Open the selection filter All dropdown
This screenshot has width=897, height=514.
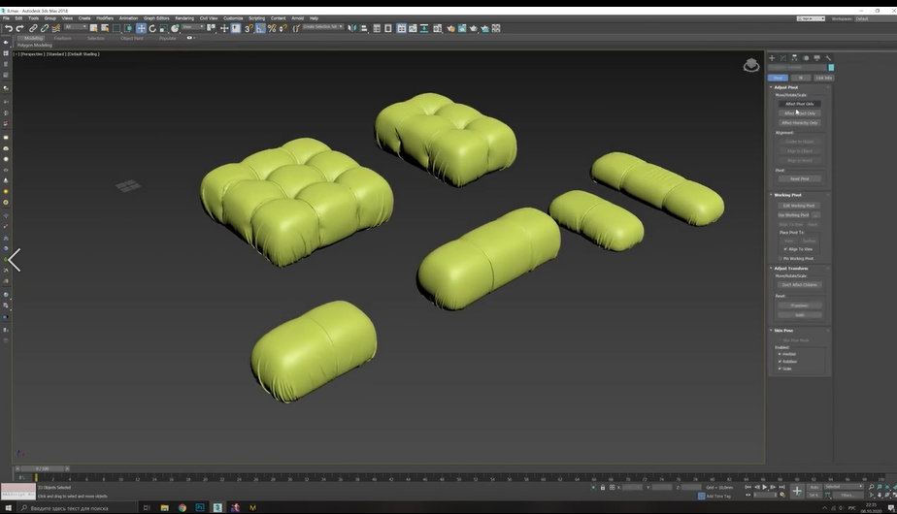[x=75, y=27]
